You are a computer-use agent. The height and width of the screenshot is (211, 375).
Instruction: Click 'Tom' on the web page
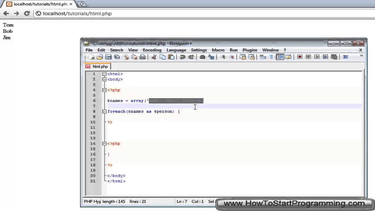(x=8, y=25)
